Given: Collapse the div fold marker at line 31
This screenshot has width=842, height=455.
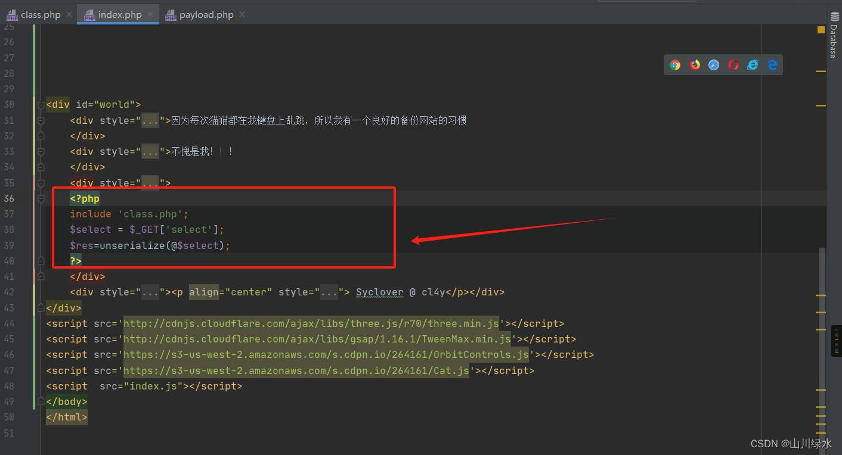Looking at the screenshot, I should [41, 121].
